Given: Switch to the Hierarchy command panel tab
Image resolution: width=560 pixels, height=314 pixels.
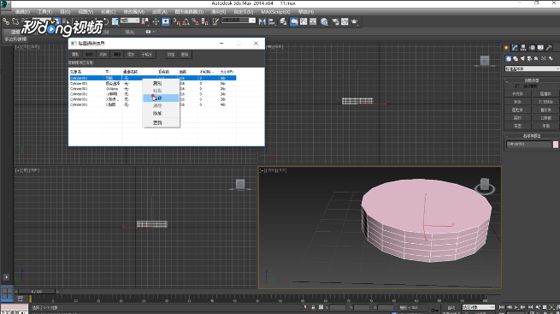Looking at the screenshot, I should click(523, 48).
